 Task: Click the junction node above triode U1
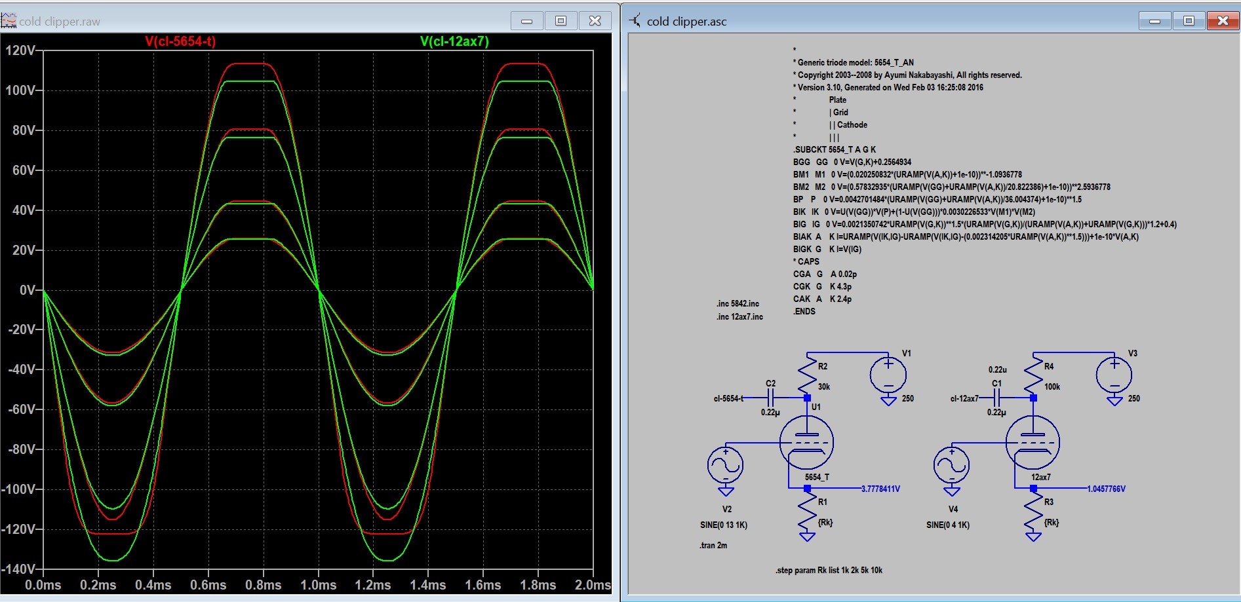[x=807, y=398]
